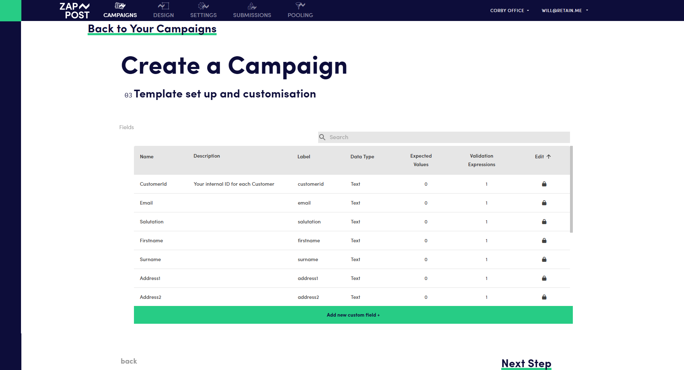Click the lock icon for Surname row
684x370 pixels.
[544, 259]
